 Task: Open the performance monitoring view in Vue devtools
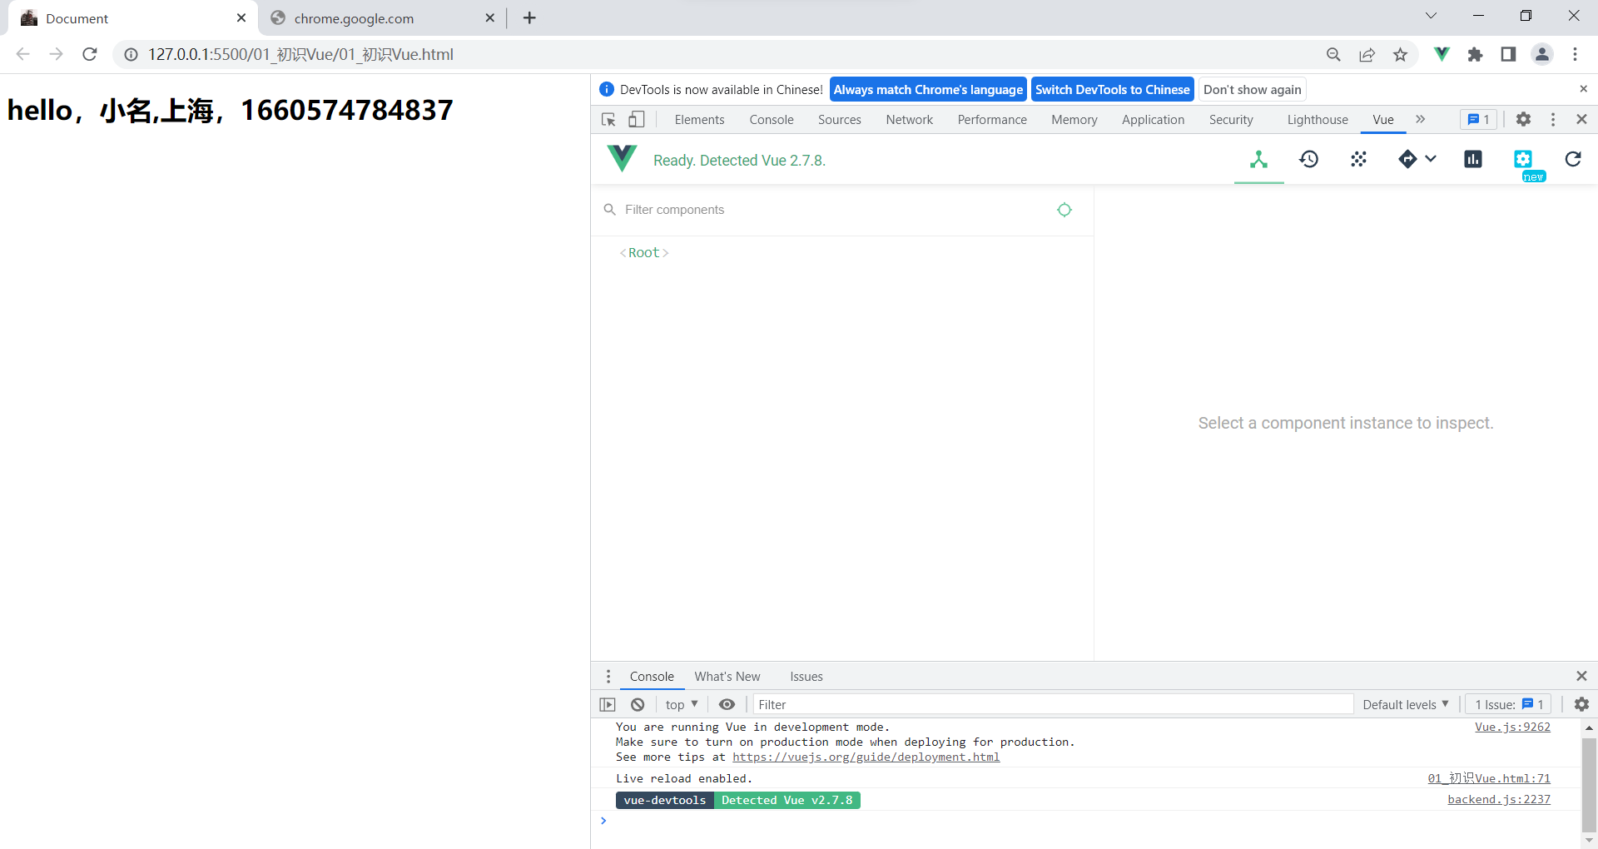[x=1473, y=160]
